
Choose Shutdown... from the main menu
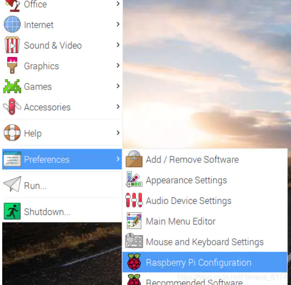[x=62, y=212]
